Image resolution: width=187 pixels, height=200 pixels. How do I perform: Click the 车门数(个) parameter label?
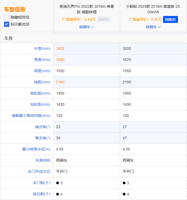coord(42,183)
